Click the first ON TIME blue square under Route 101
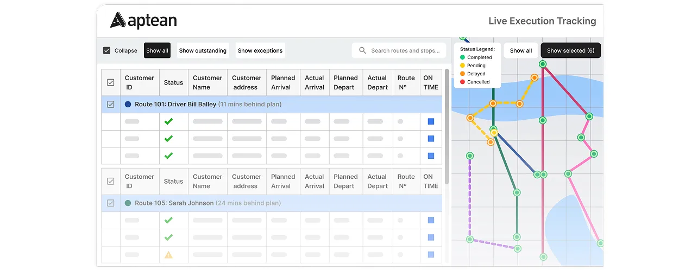The width and height of the screenshot is (698, 271). pos(431,121)
